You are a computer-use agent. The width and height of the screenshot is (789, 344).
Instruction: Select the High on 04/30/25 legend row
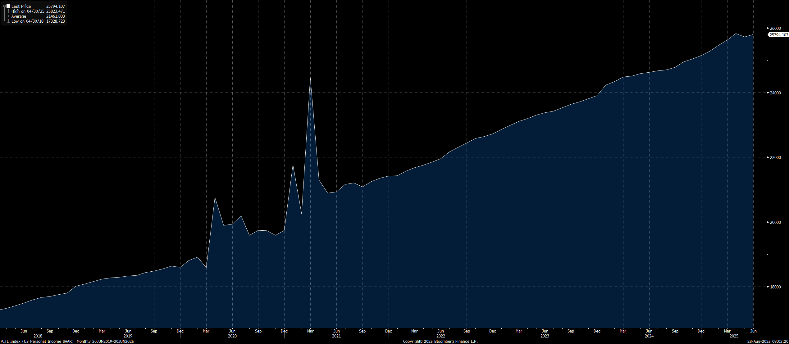(x=28, y=11)
